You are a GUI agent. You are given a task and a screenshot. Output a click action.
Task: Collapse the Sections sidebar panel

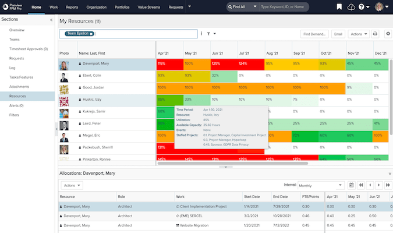click(50, 19)
